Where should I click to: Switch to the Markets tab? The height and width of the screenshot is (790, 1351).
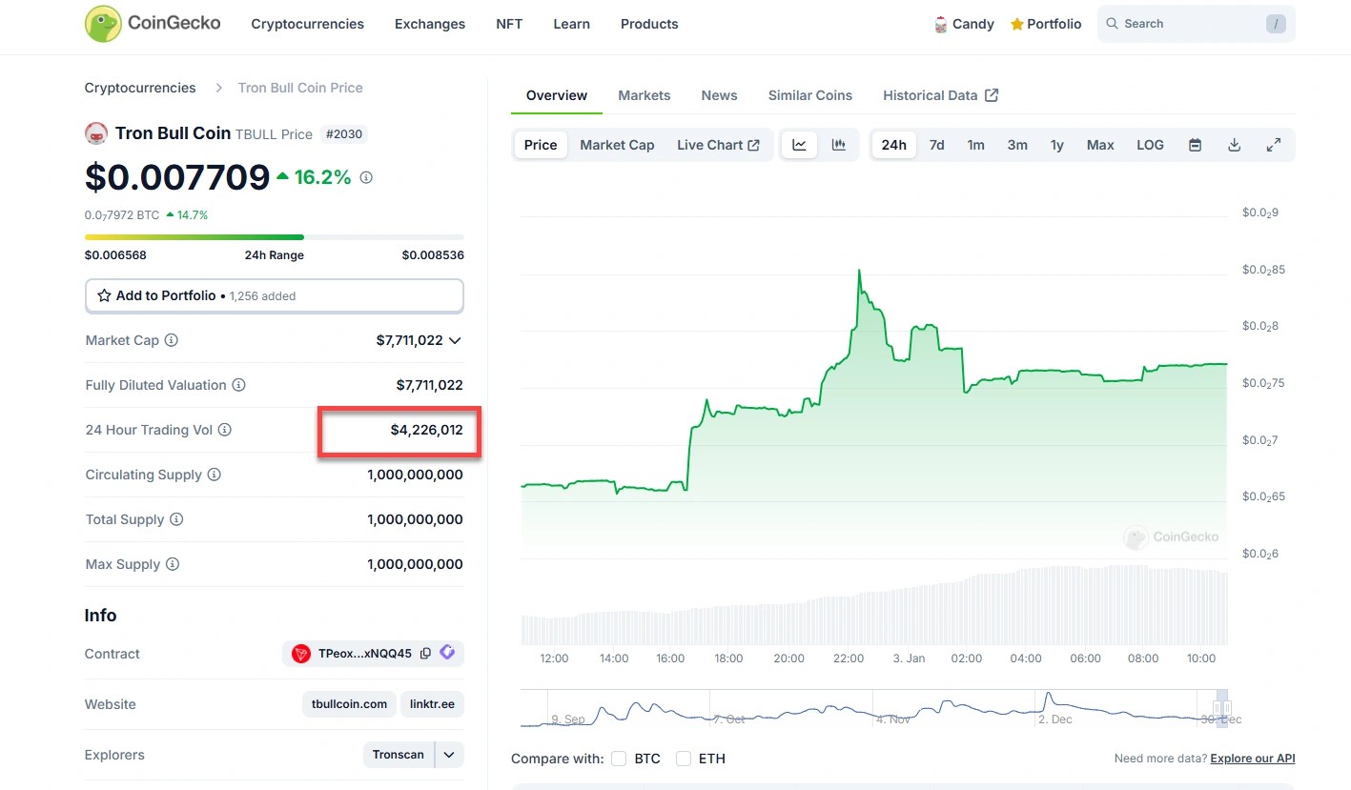point(644,95)
